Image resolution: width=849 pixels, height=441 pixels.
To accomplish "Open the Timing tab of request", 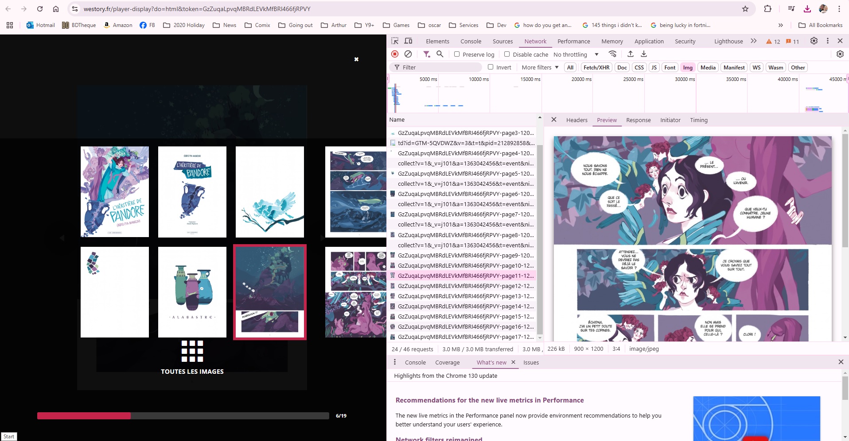I will [698, 120].
